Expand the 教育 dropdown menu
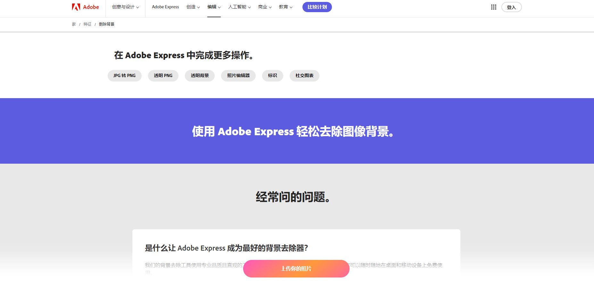The height and width of the screenshot is (281, 594). click(x=285, y=7)
